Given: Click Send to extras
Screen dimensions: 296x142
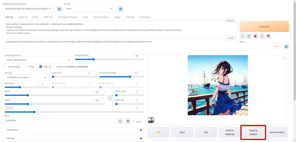Looking at the screenshot, I should (277, 132).
